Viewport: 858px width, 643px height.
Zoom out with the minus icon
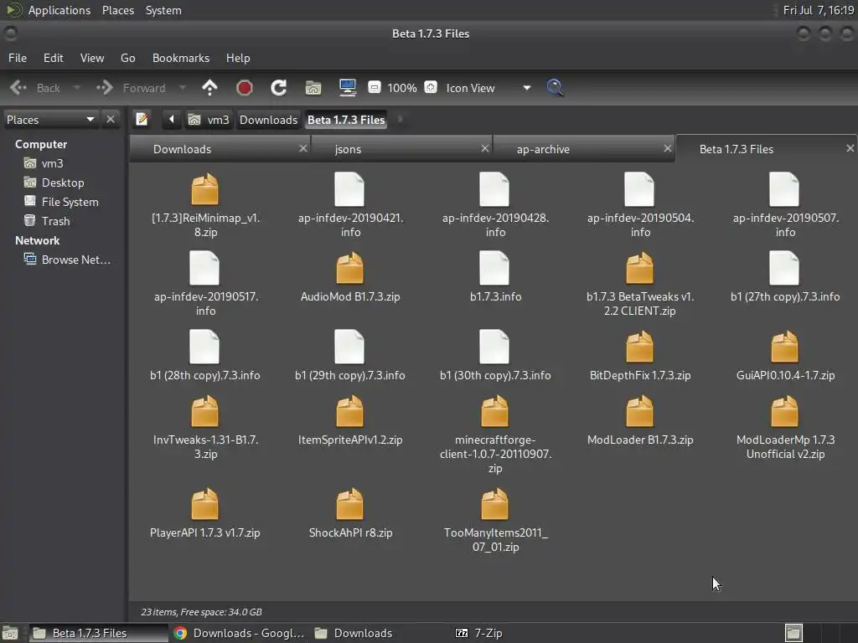pos(375,87)
